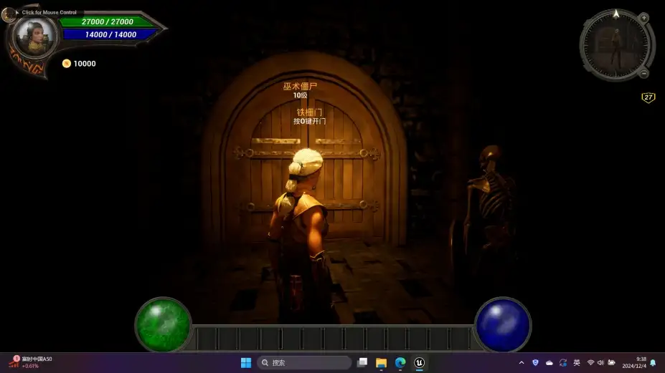Open the volume speaker tray icon
Viewport: 665px width, 373px height.
coord(600,363)
